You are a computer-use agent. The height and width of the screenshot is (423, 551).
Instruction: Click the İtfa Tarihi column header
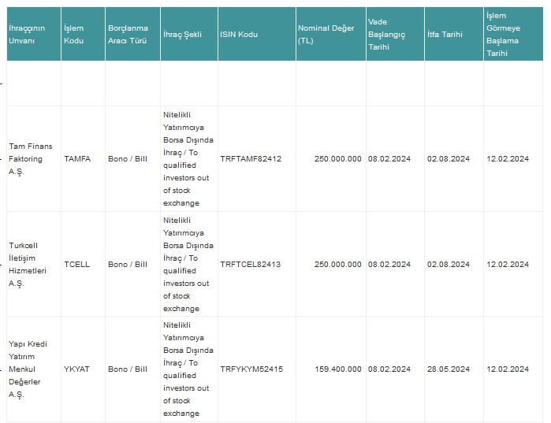click(x=454, y=34)
